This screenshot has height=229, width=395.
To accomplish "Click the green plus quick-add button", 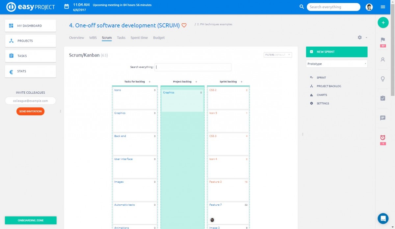I will point(383,23).
